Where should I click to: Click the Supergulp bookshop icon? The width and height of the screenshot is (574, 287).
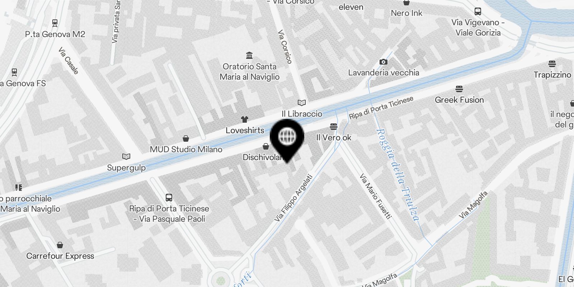click(126, 156)
